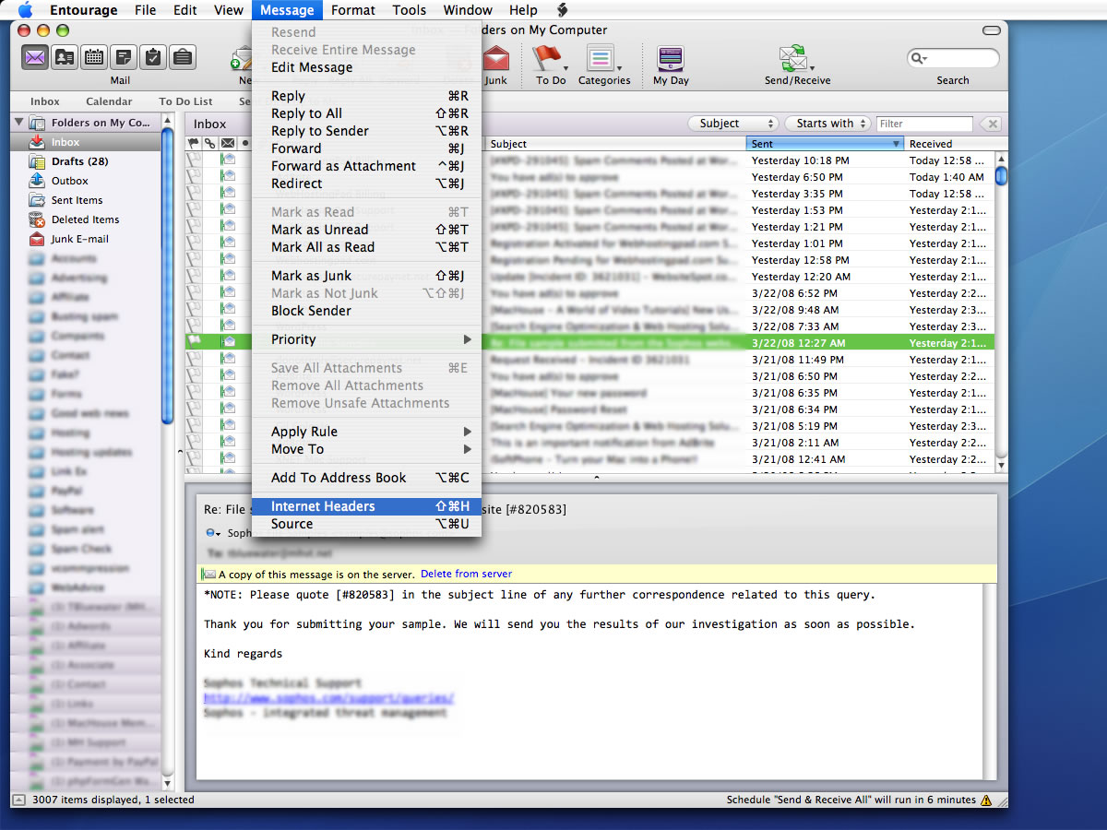Open the Send/Receive dropdown arrow

[812, 67]
